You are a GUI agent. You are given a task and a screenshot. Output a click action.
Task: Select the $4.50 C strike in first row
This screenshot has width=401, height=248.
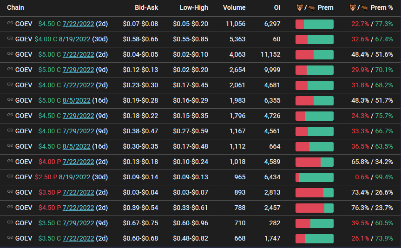point(50,24)
